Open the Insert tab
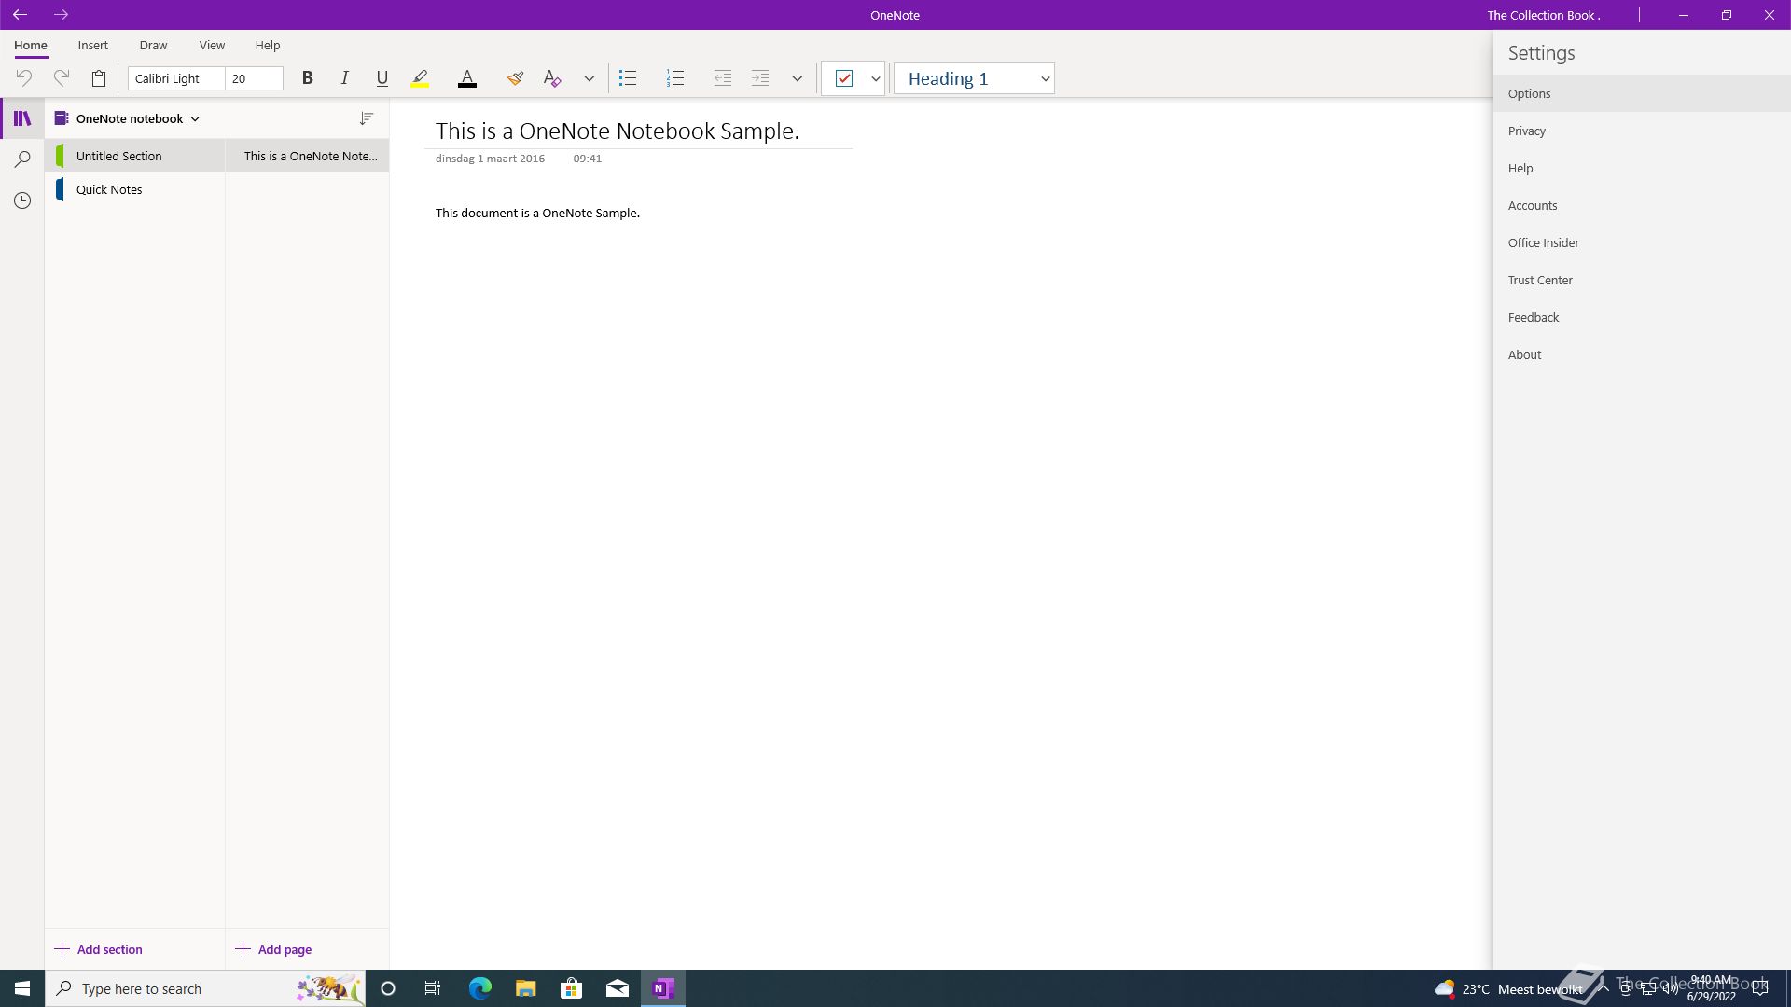Image resolution: width=1791 pixels, height=1007 pixels. click(x=93, y=45)
